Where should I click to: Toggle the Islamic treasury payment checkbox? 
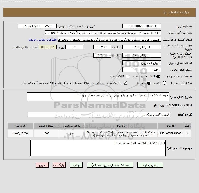[125, 83]
